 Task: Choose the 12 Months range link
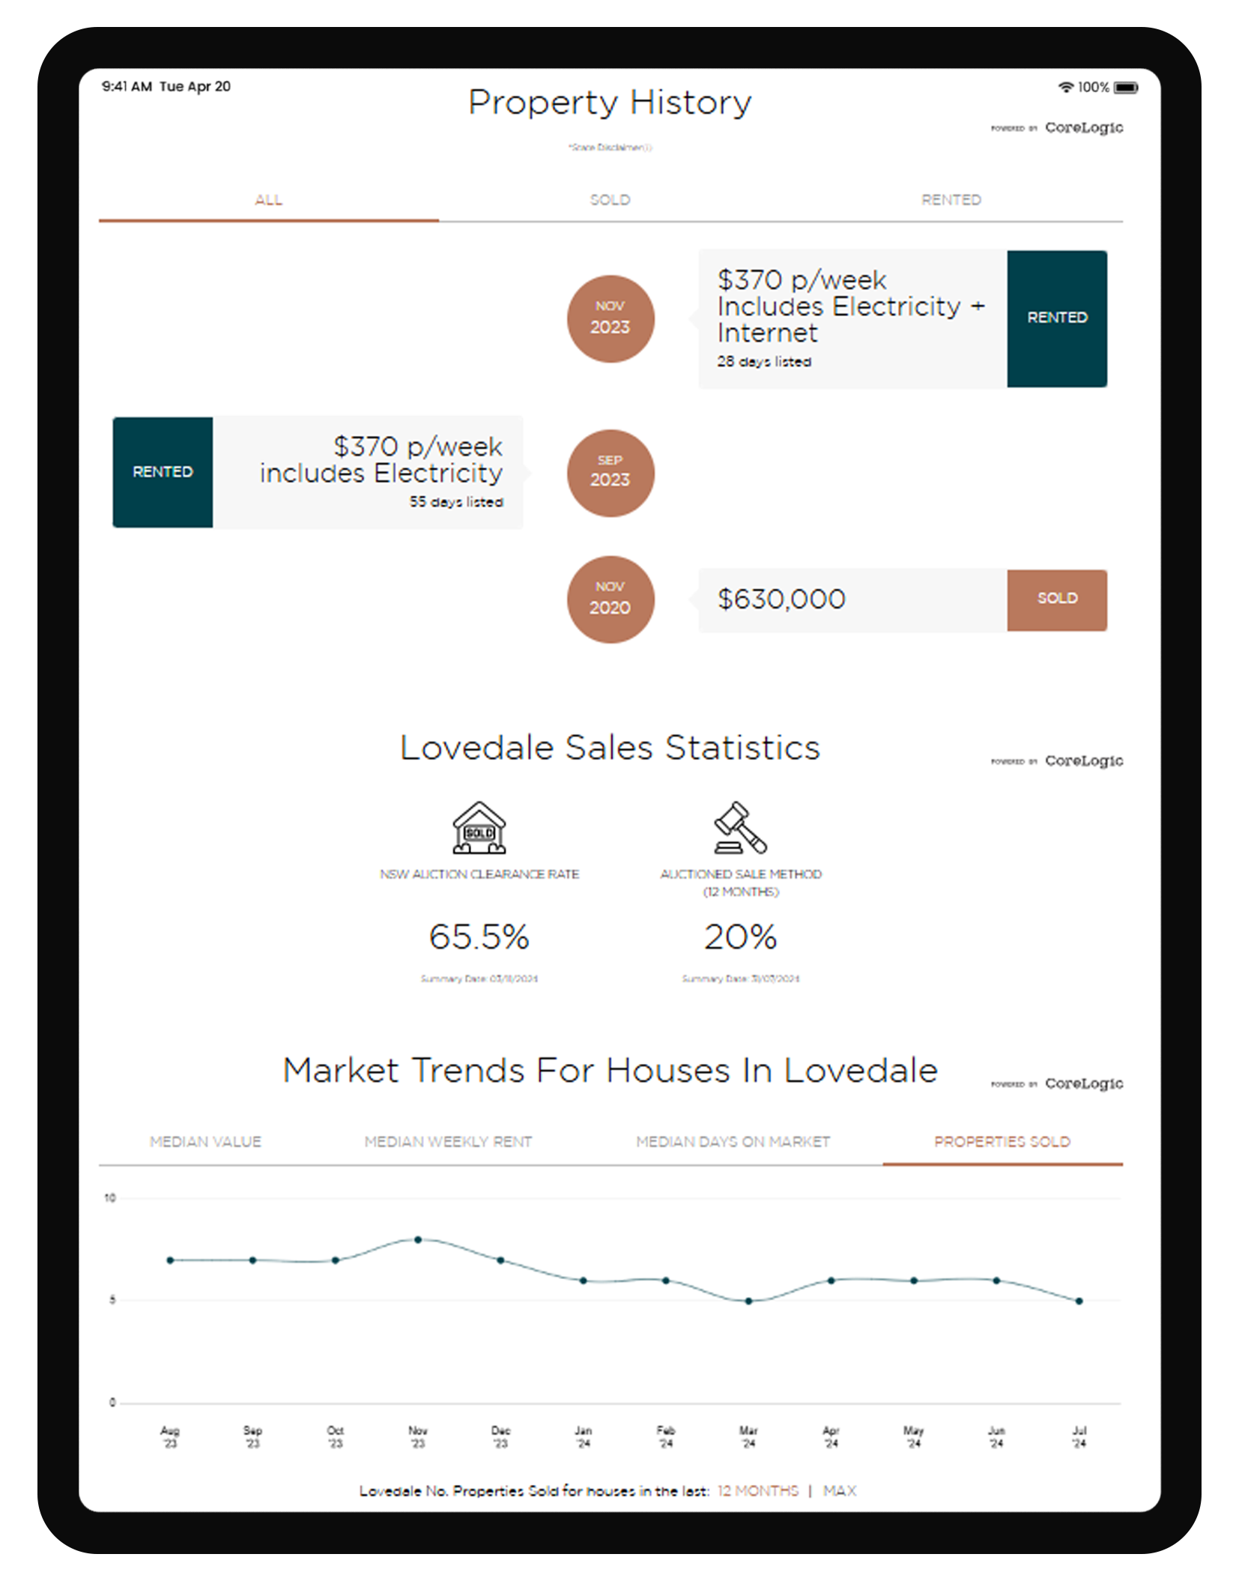[757, 1490]
